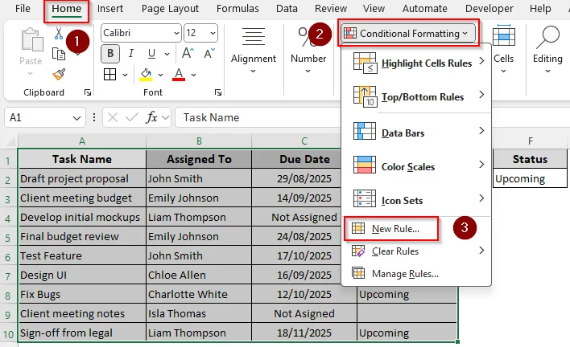Click the Cut scissors icon
Viewport: 570px width, 347px height.
[59, 34]
